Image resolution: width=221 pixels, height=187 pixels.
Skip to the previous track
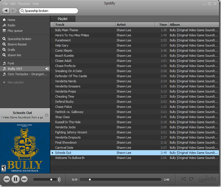7,179
